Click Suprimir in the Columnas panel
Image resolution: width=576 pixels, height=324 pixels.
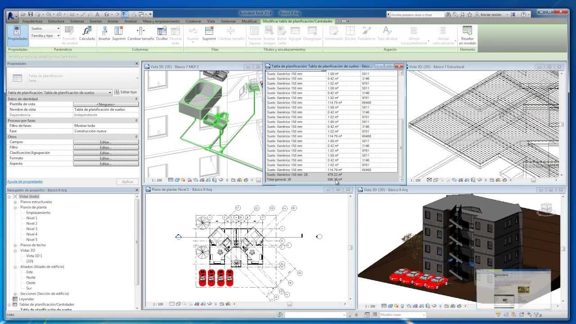119,34
